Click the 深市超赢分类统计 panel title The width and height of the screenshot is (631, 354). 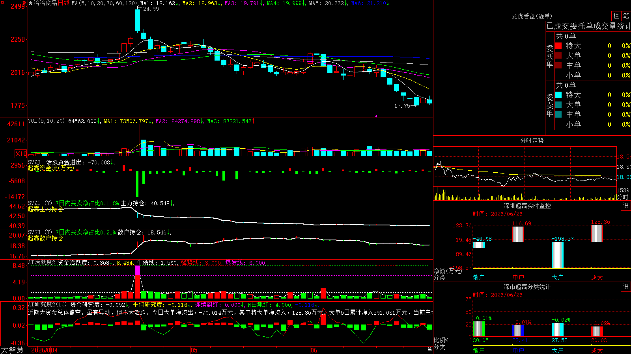pyautogui.click(x=527, y=287)
